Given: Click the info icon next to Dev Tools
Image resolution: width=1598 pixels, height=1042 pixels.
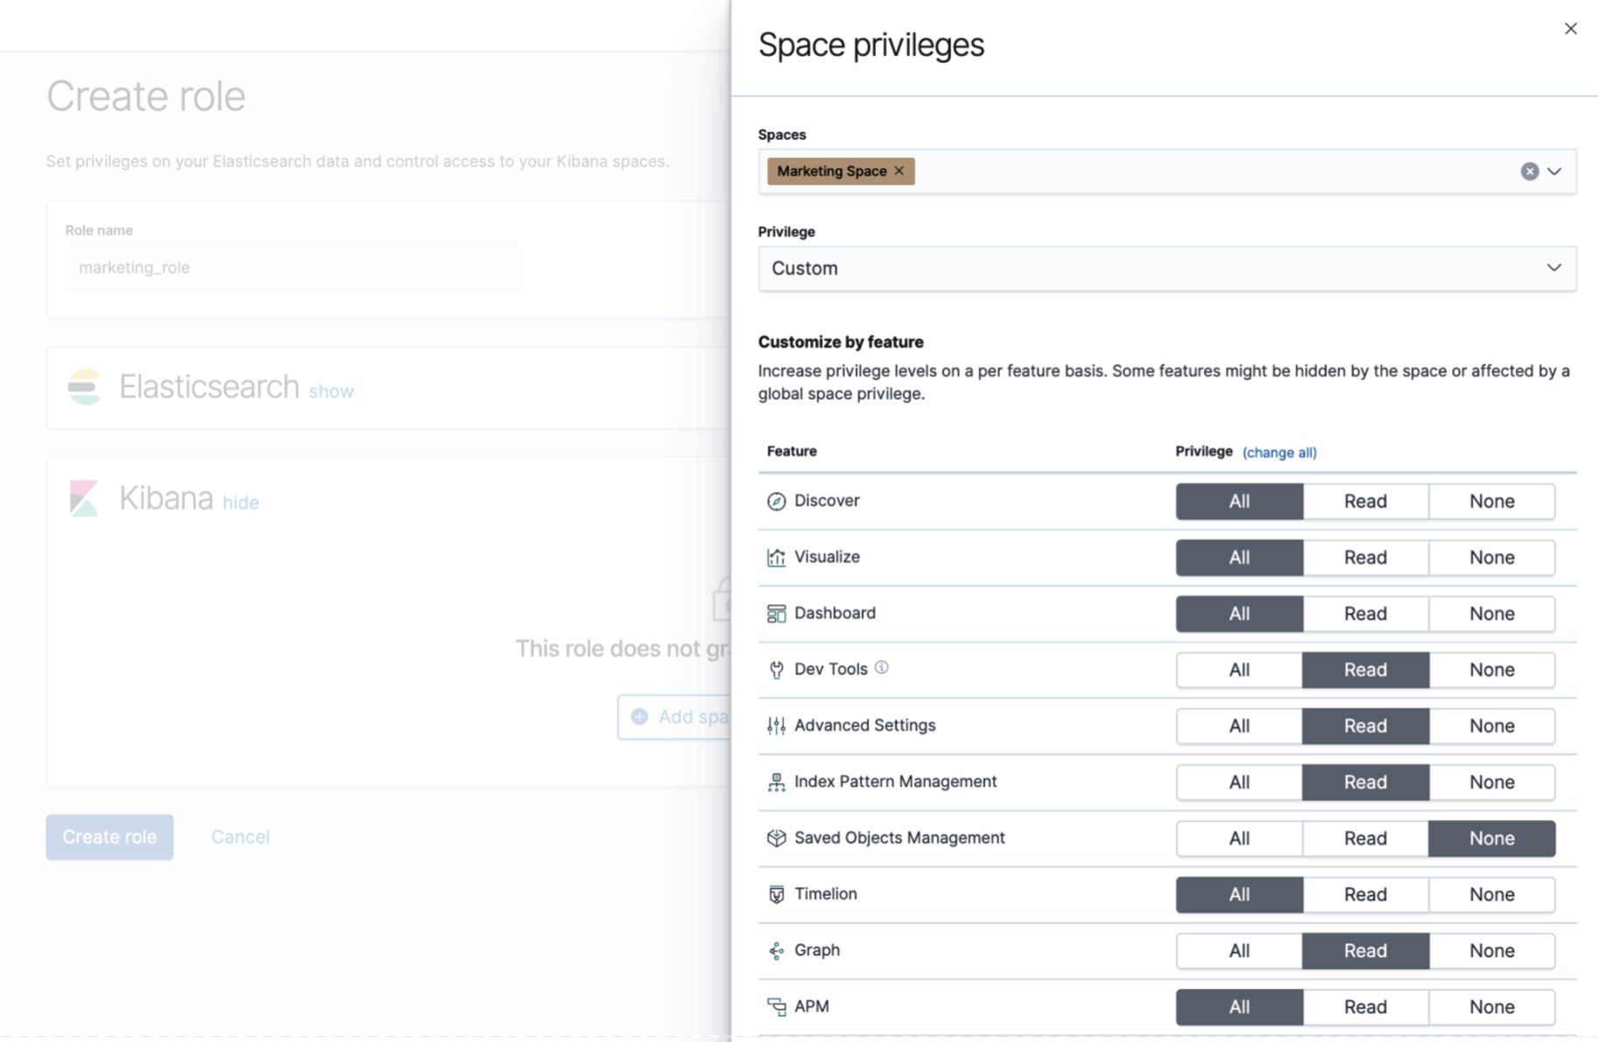Looking at the screenshot, I should point(883,667).
